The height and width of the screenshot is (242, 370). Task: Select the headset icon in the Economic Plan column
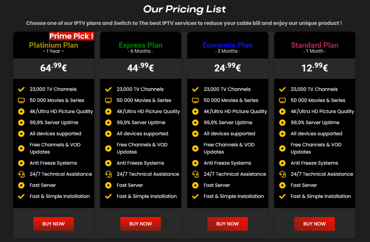195,174
